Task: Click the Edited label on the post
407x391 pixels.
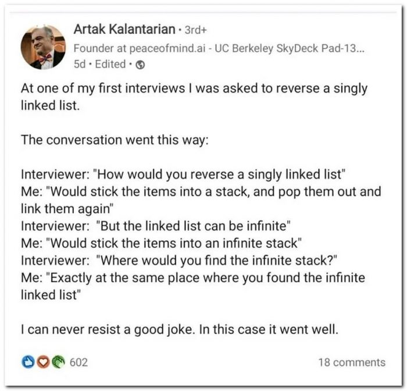Action: point(110,65)
